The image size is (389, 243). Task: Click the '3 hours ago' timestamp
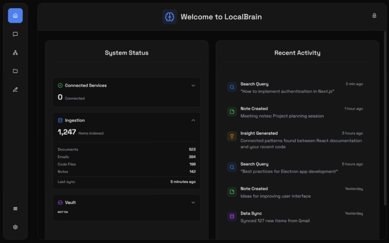click(x=352, y=133)
